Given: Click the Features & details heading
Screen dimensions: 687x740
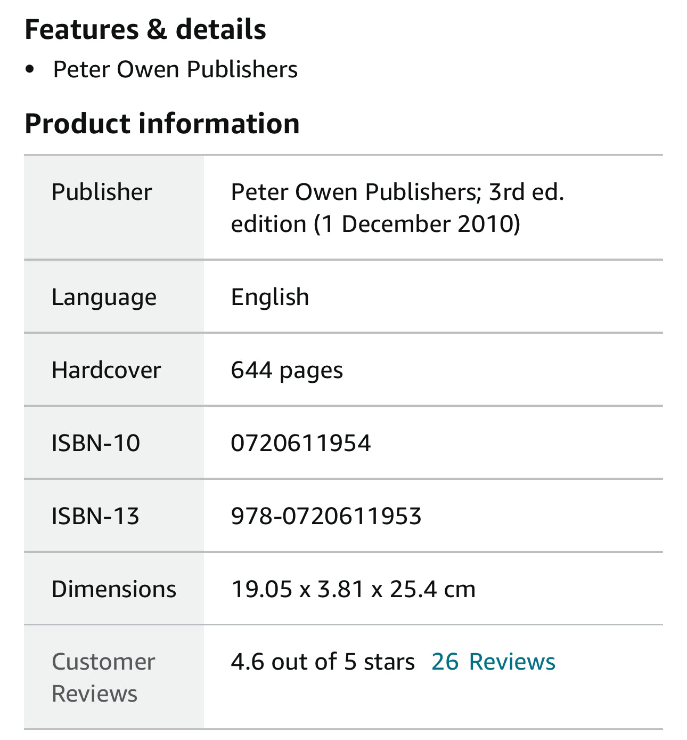Looking at the screenshot, I should pos(145,29).
